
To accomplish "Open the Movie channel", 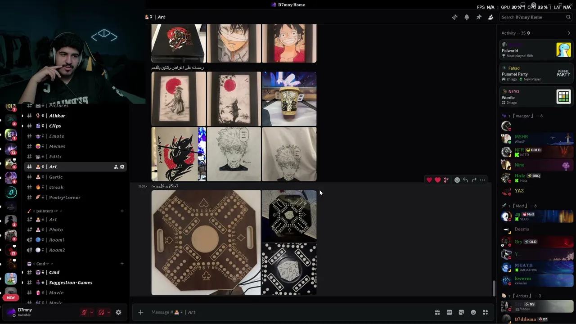I will (x=75, y=293).
